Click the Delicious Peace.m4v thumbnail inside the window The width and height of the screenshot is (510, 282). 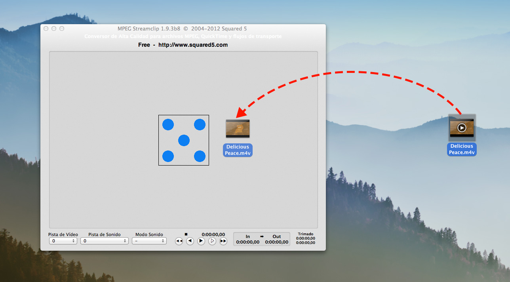click(x=238, y=129)
